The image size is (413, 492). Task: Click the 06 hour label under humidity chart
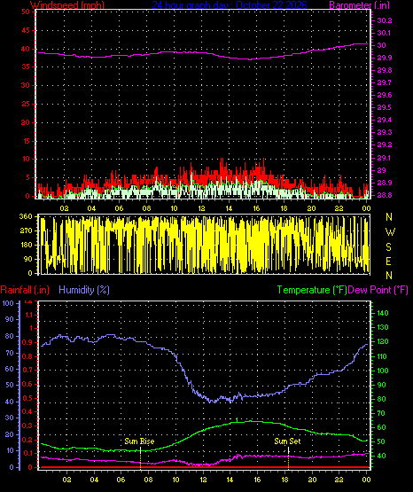121,480
